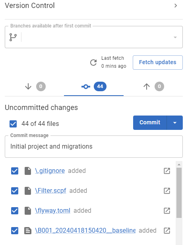184x245 pixels.
Task: Expand the branches dropdown arrow
Action: (x=175, y=37)
